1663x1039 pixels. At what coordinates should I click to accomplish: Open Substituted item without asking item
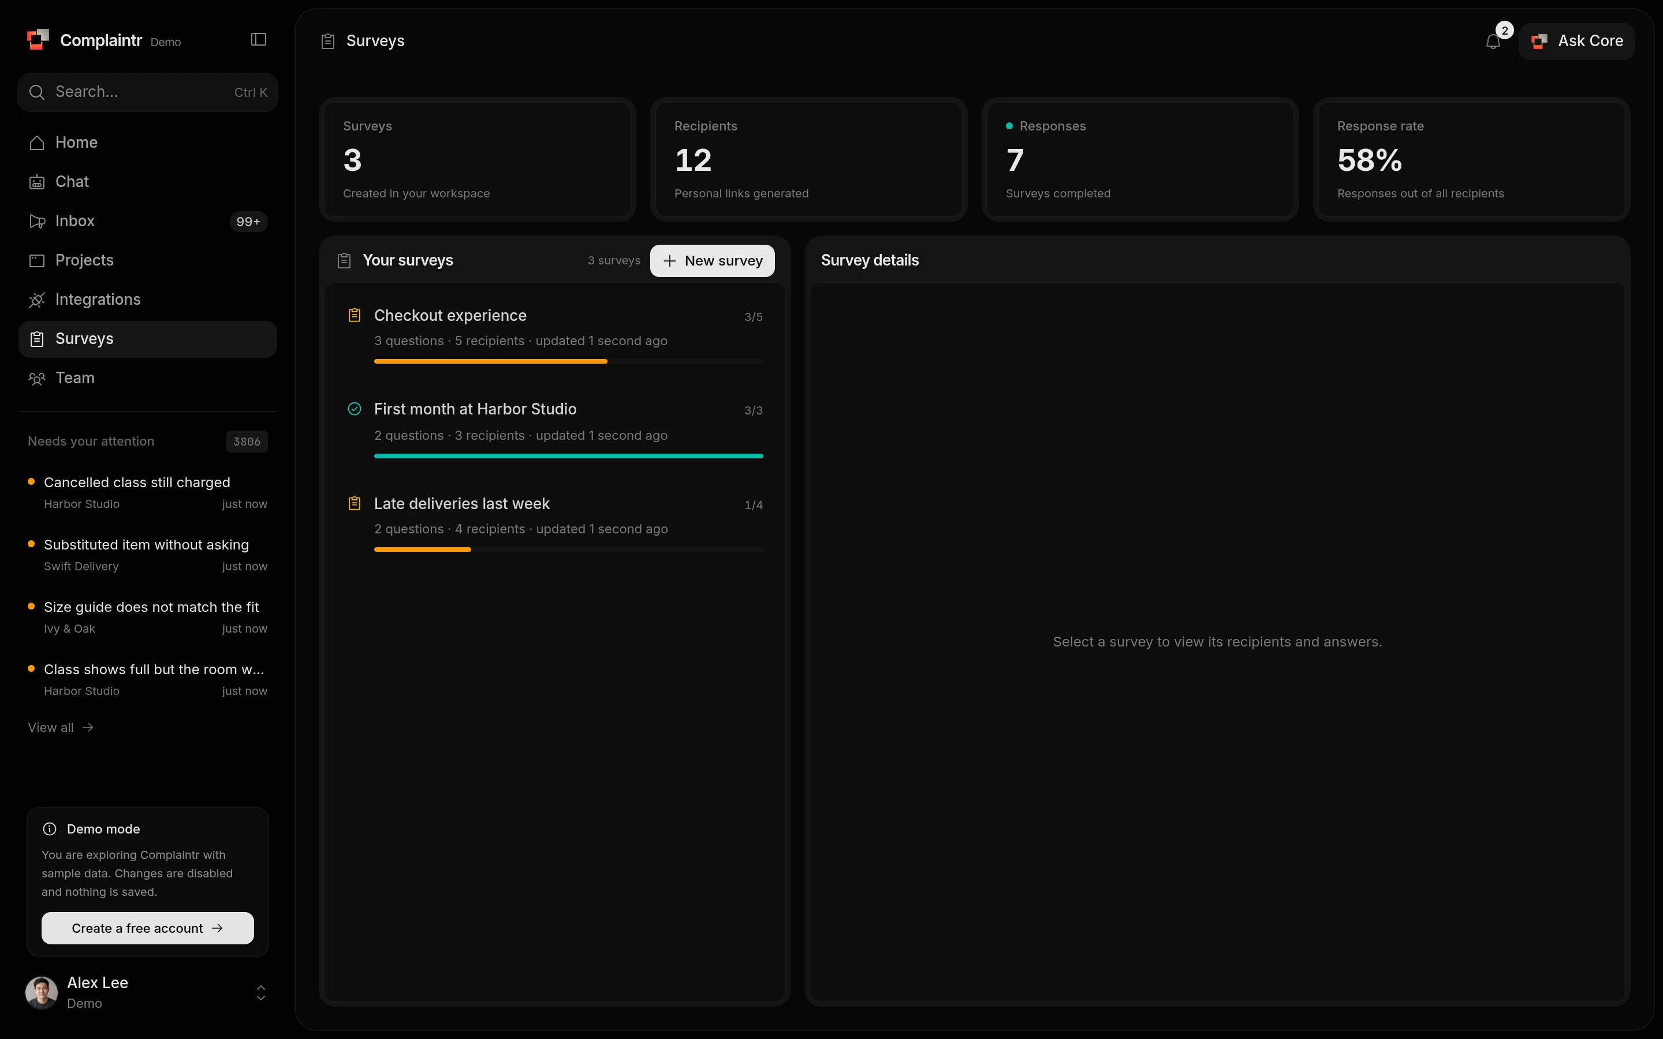(x=148, y=555)
